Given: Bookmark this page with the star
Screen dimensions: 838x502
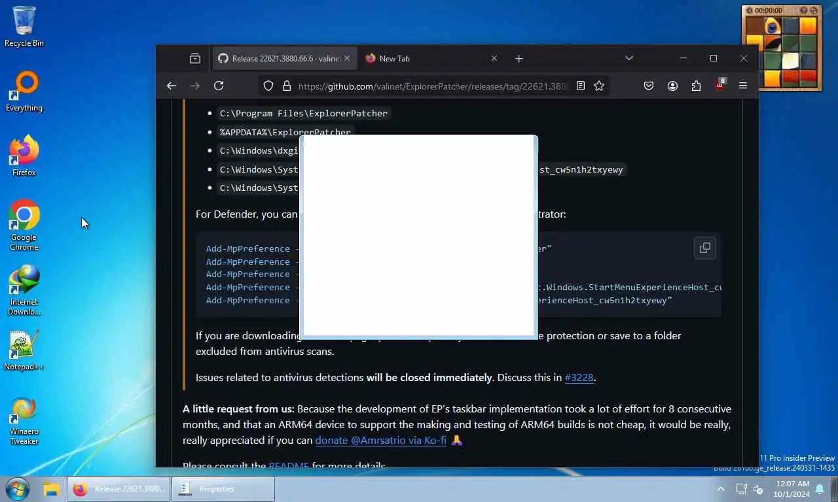Looking at the screenshot, I should tap(599, 86).
